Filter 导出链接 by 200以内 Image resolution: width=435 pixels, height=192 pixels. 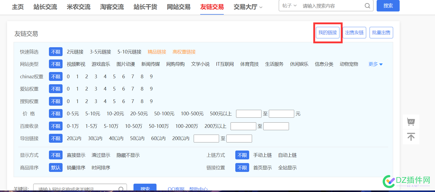(x=181, y=139)
